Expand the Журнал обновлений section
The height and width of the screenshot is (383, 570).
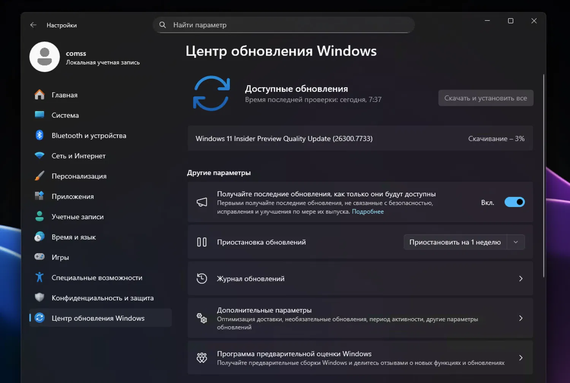click(521, 278)
